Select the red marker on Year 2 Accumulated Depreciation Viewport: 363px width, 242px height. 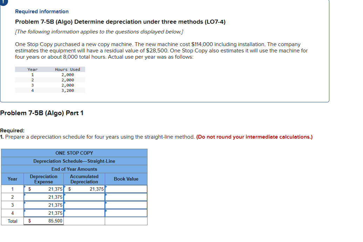click(65, 195)
